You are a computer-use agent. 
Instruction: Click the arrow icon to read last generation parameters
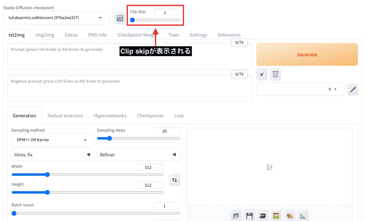(262, 74)
